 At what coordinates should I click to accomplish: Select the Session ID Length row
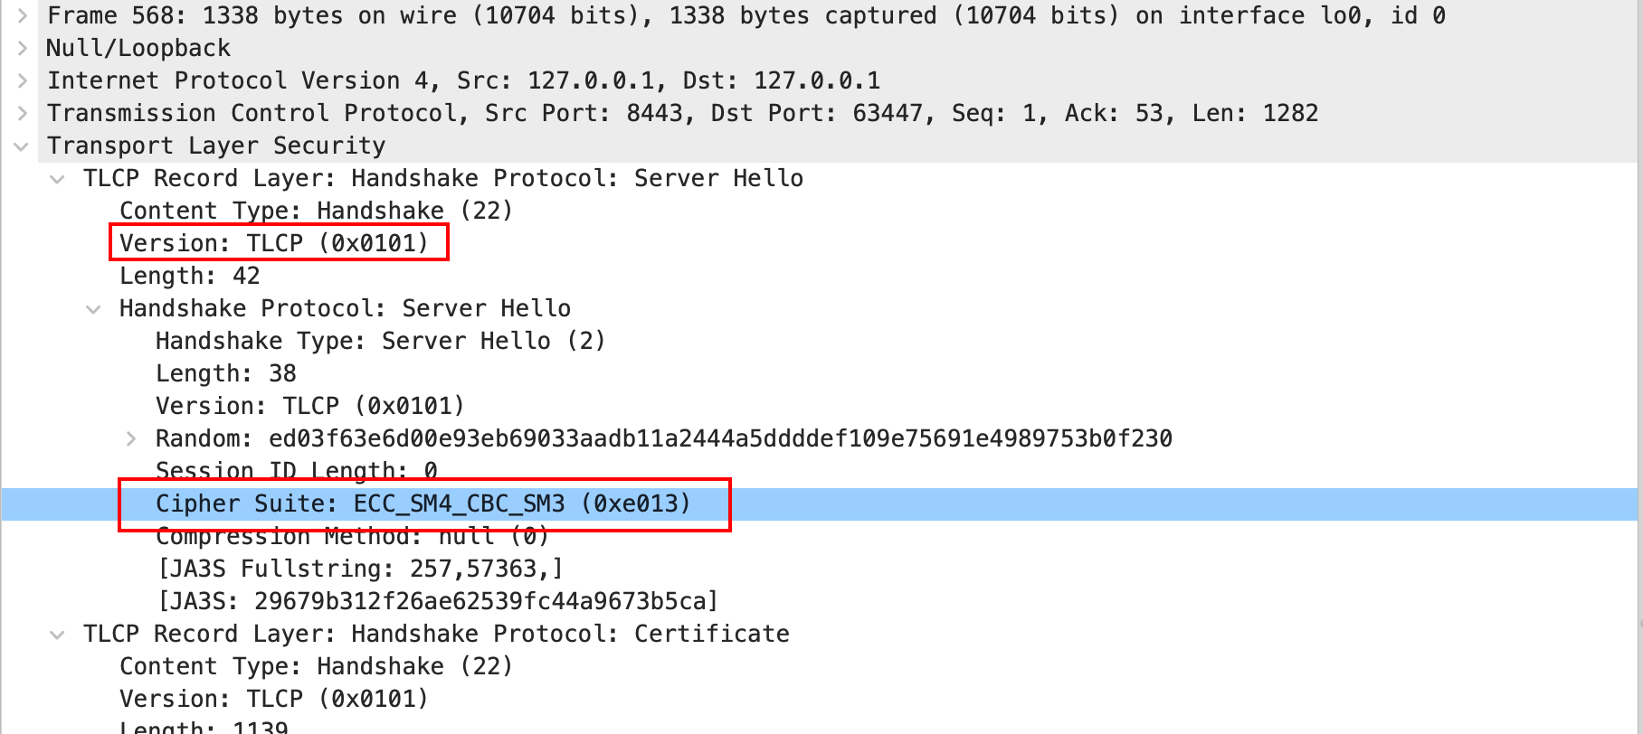click(x=297, y=470)
